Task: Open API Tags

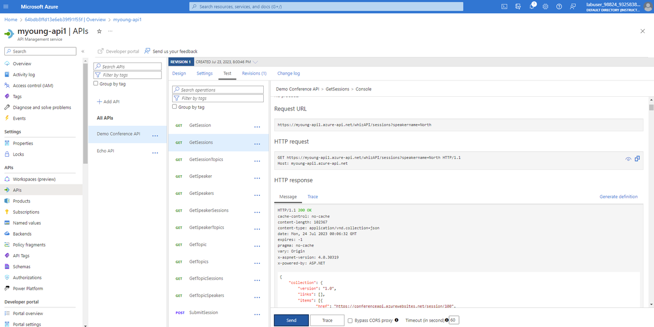Action: [x=21, y=256]
